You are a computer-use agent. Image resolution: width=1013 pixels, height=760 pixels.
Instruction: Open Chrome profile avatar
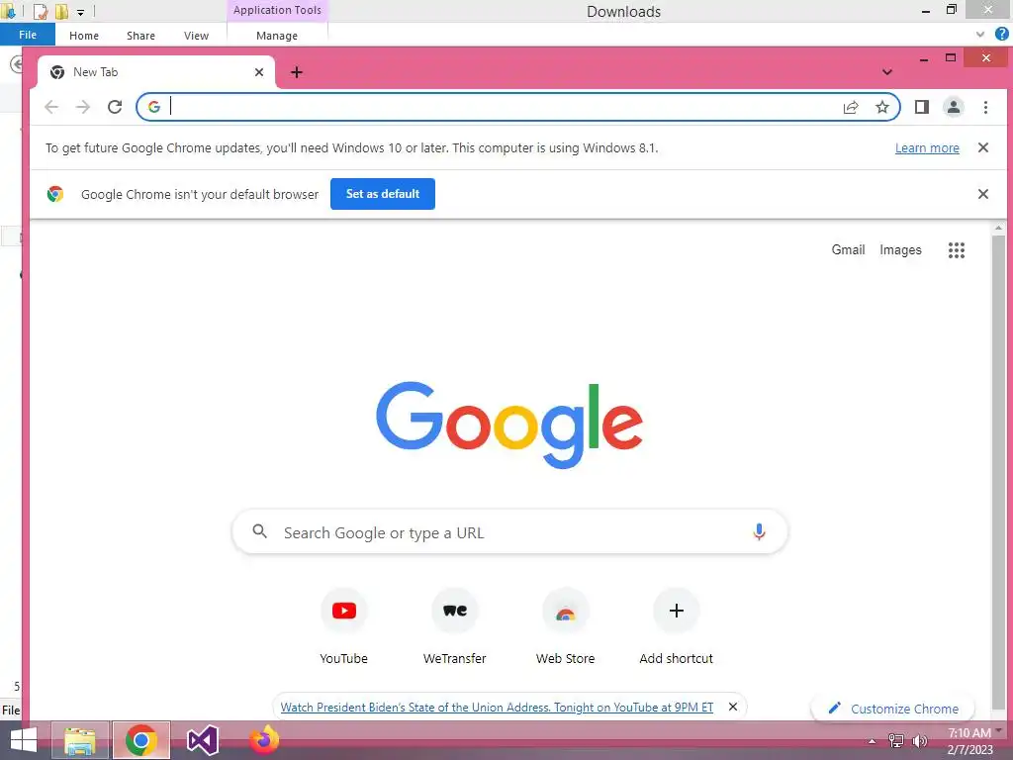(x=954, y=107)
